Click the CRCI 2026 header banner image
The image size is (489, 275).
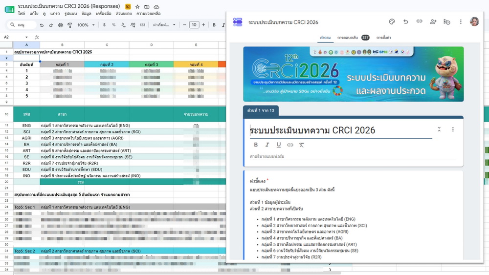tap(354, 74)
